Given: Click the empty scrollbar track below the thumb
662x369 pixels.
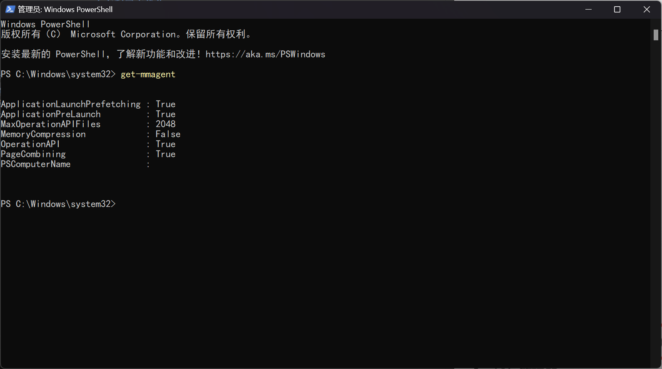Looking at the screenshot, I should (x=656, y=208).
